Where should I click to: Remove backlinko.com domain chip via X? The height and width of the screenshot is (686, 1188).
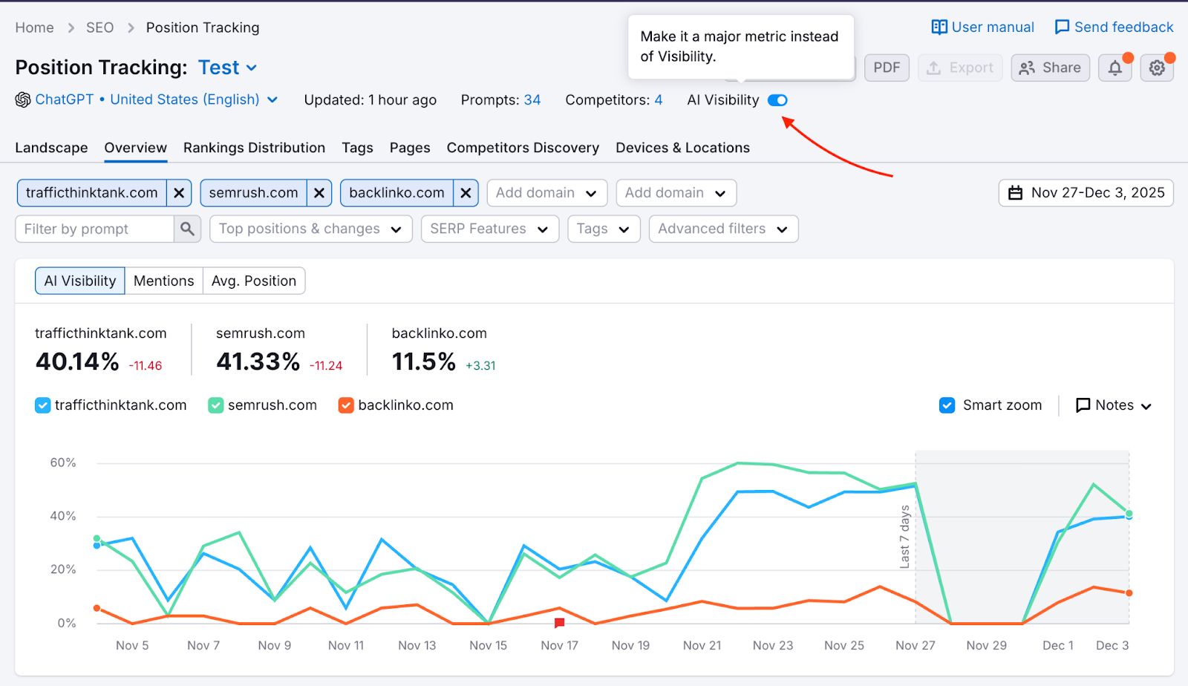(466, 193)
